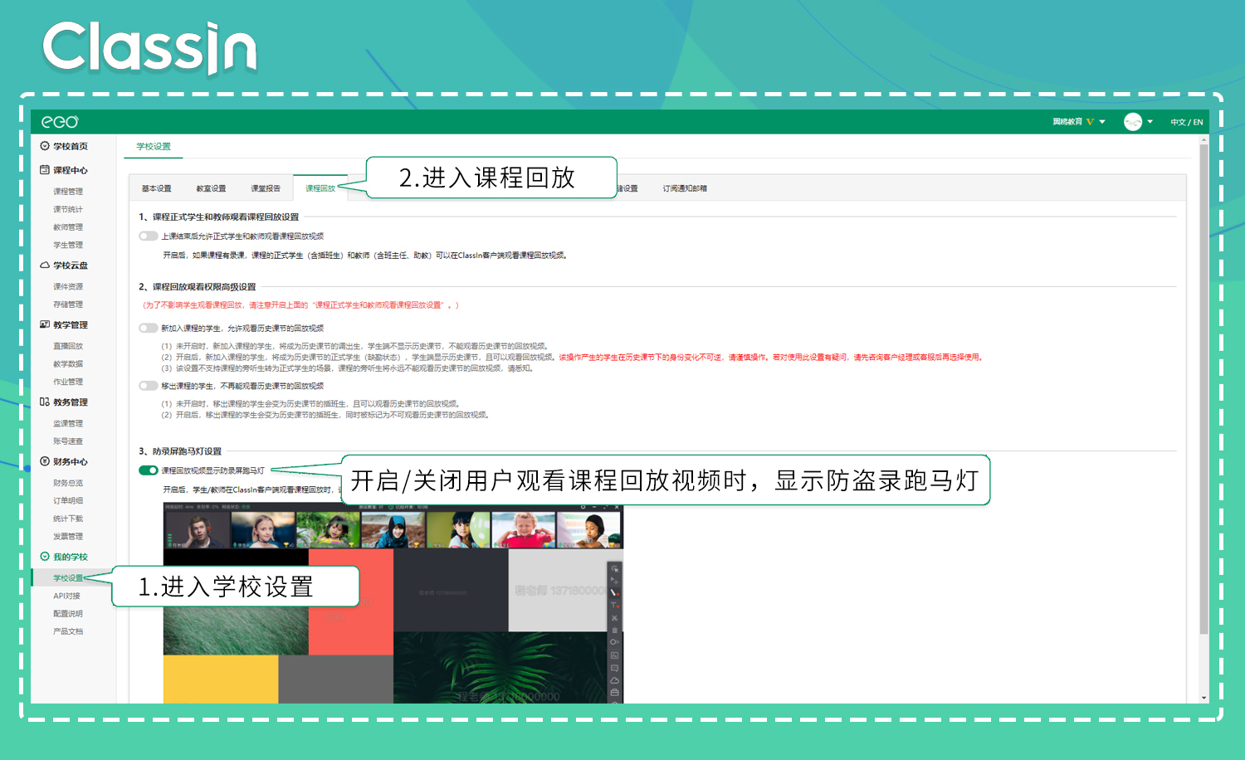Click the 学校云盘 cloud icon
Screen dimensions: 1245x760
coord(45,266)
